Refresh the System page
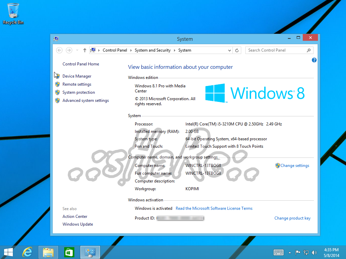 [x=237, y=50]
